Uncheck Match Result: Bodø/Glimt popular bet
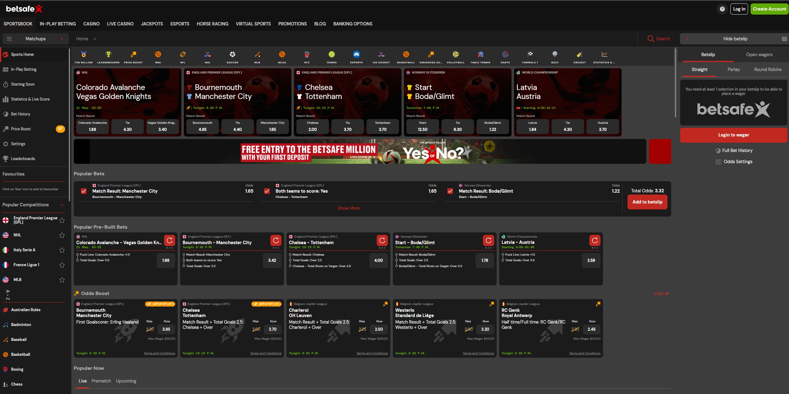This screenshot has width=789, height=394. pyautogui.click(x=450, y=191)
